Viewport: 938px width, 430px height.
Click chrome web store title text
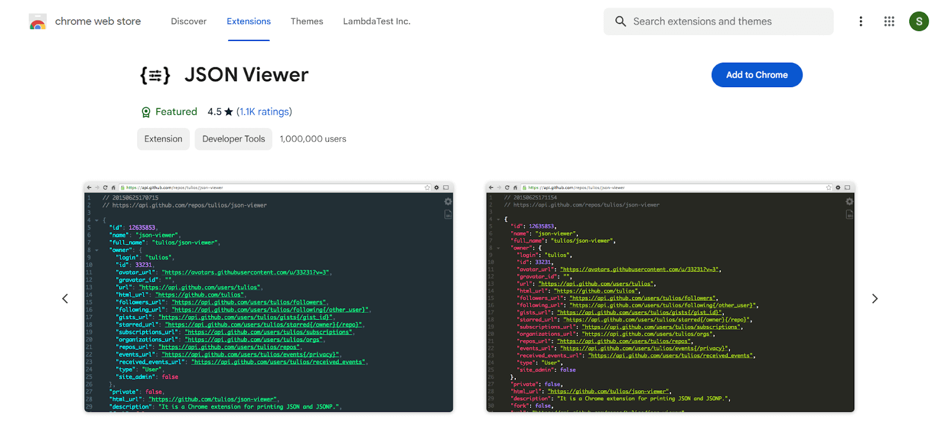click(98, 22)
